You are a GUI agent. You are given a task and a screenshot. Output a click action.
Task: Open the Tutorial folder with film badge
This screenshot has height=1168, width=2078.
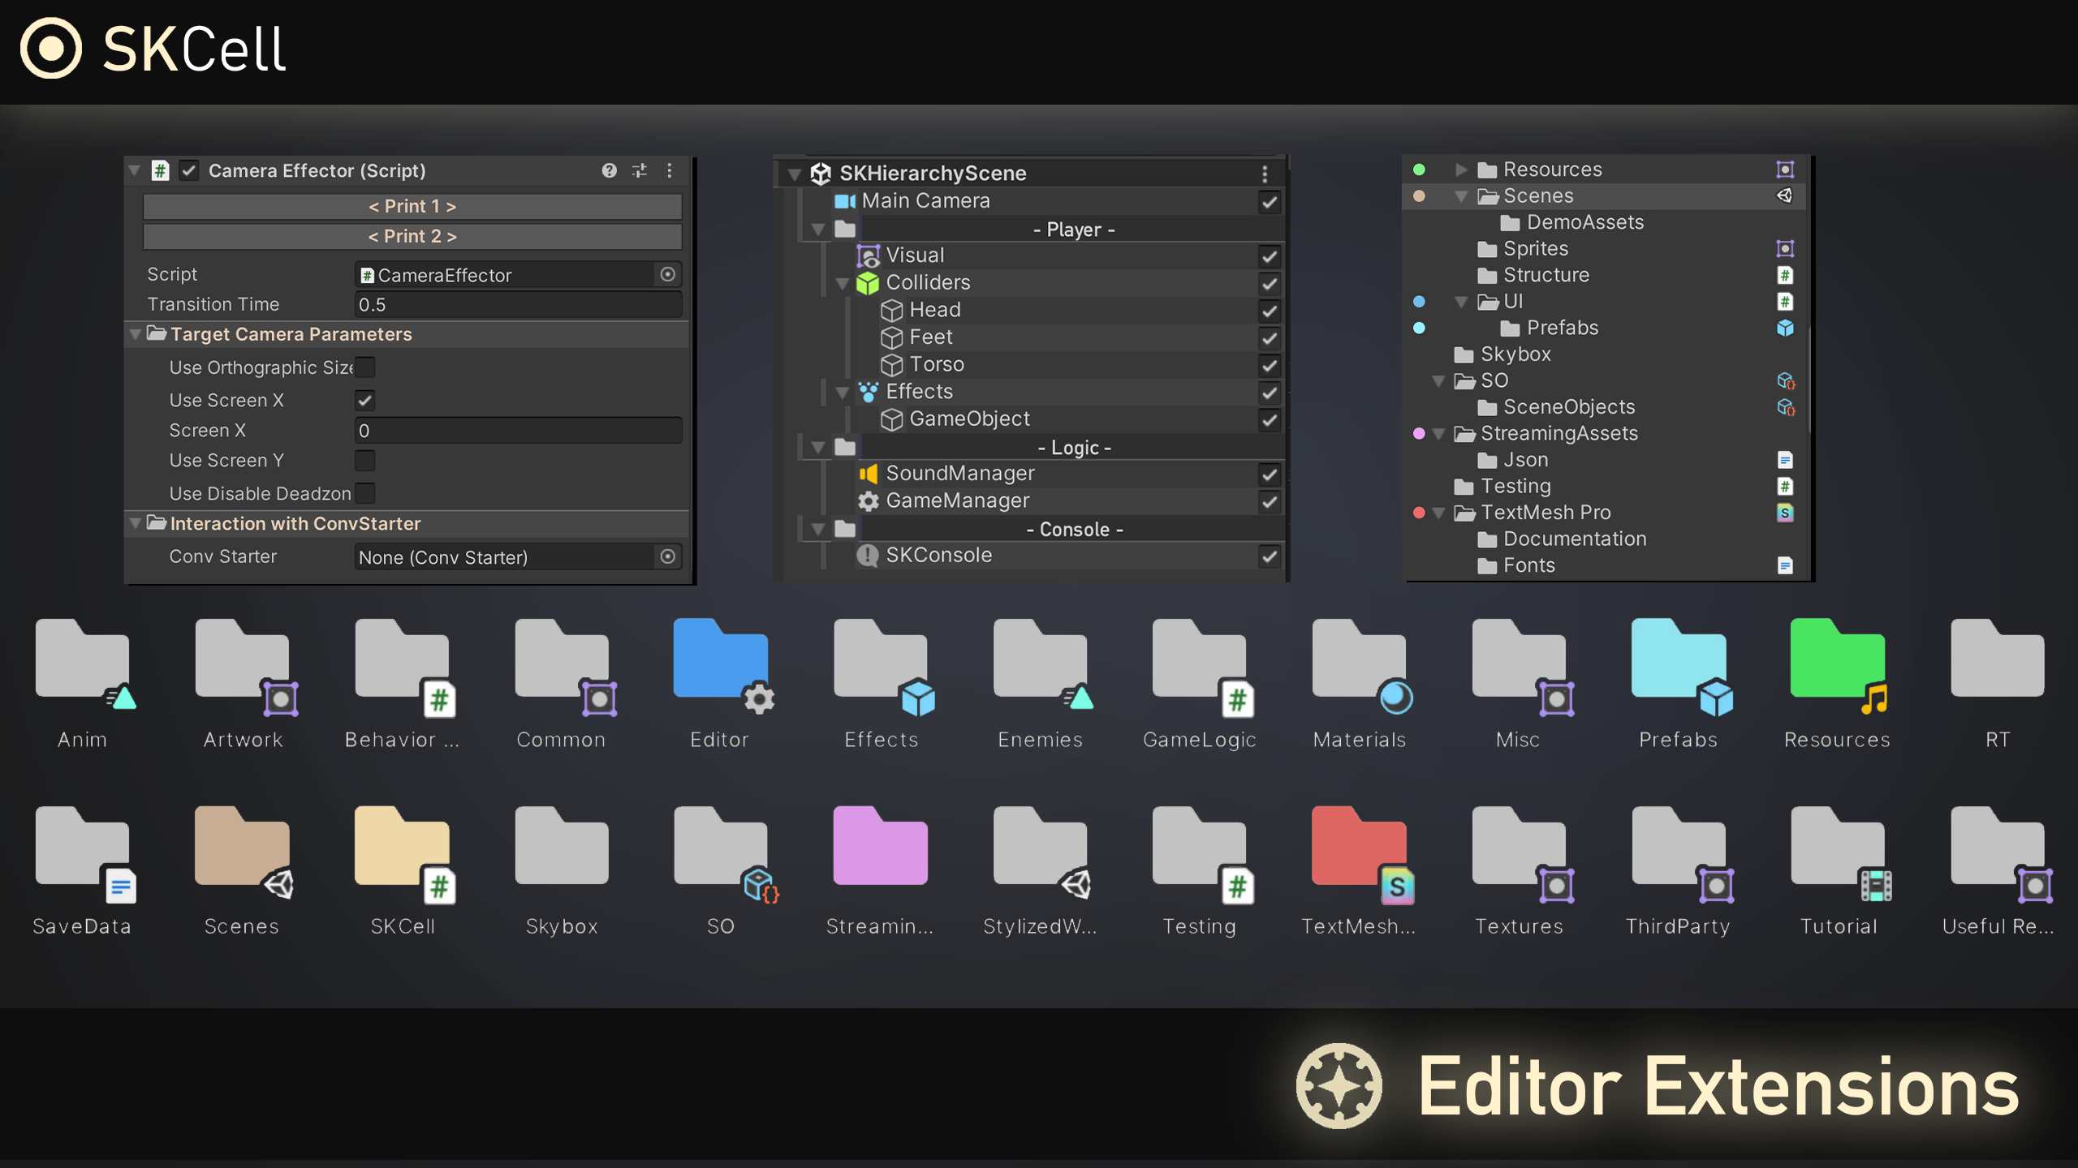pyautogui.click(x=1841, y=853)
